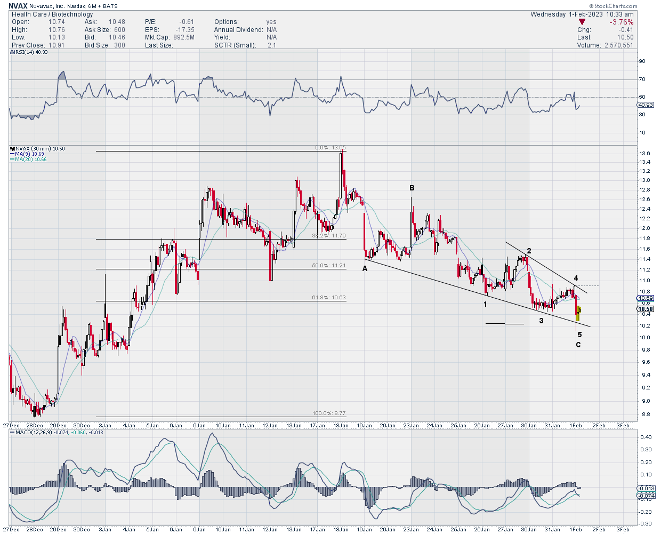The width and height of the screenshot is (661, 534).
Task: Click the MACD(12,26,9) legend marker icon
Action: point(13,432)
